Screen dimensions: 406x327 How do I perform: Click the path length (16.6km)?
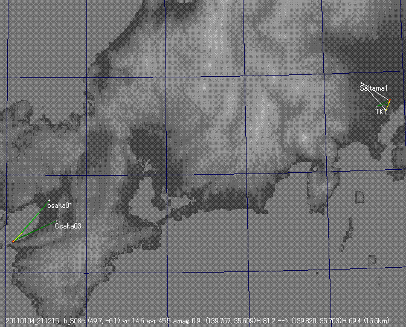click(x=376, y=321)
